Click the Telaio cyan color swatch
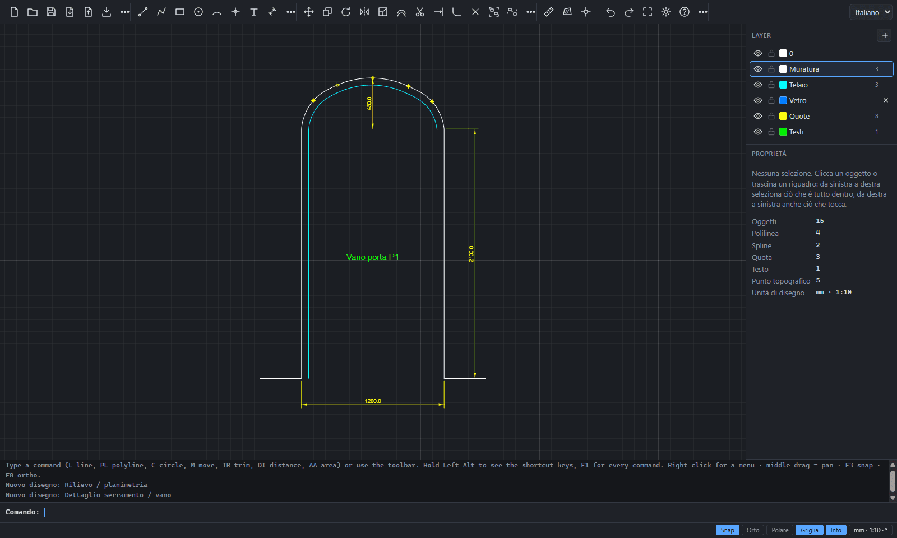 pos(783,85)
